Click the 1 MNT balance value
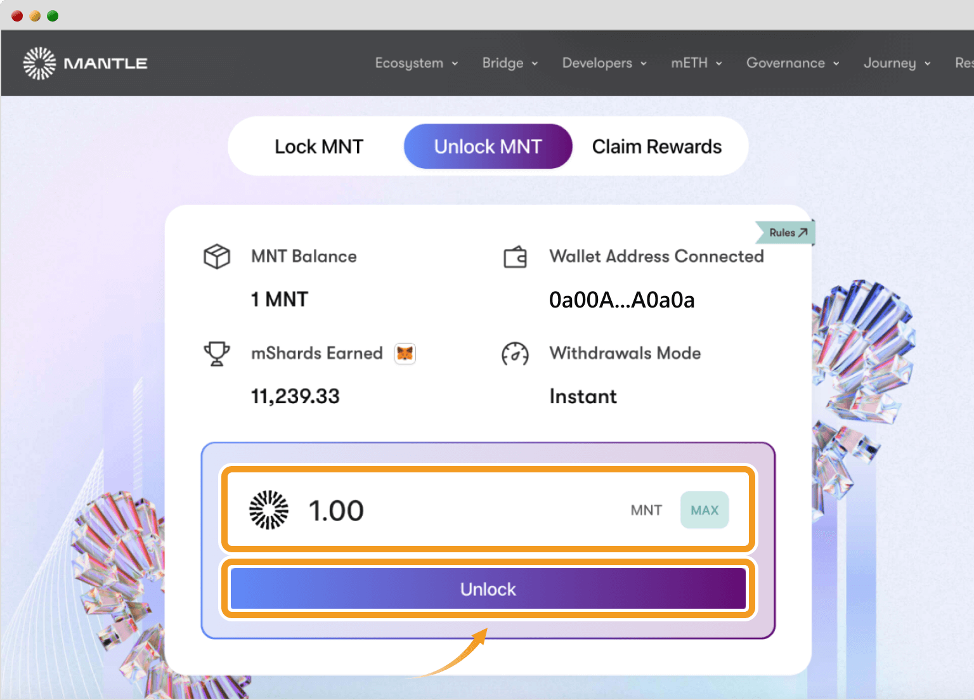The width and height of the screenshot is (974, 700). point(280,299)
